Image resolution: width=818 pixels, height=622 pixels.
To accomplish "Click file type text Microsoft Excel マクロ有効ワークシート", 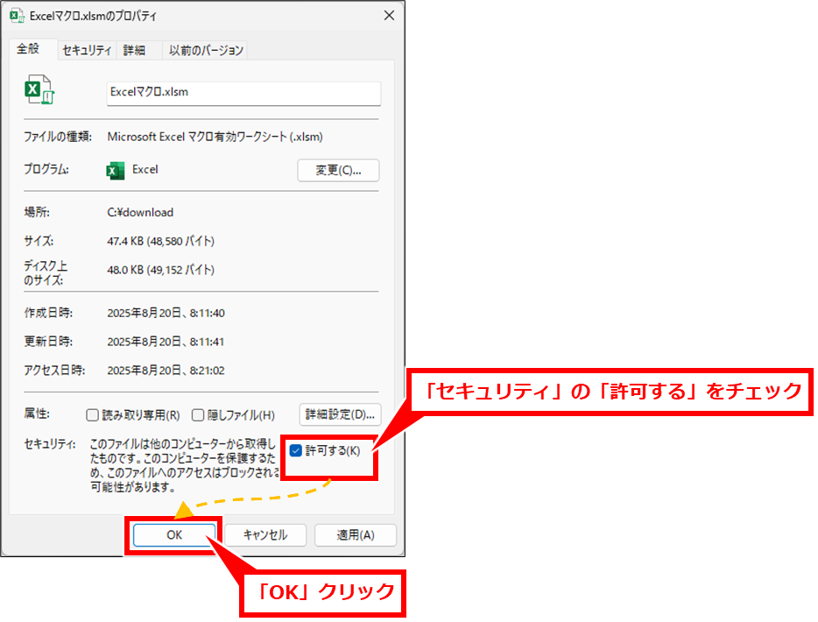I will (x=215, y=137).
